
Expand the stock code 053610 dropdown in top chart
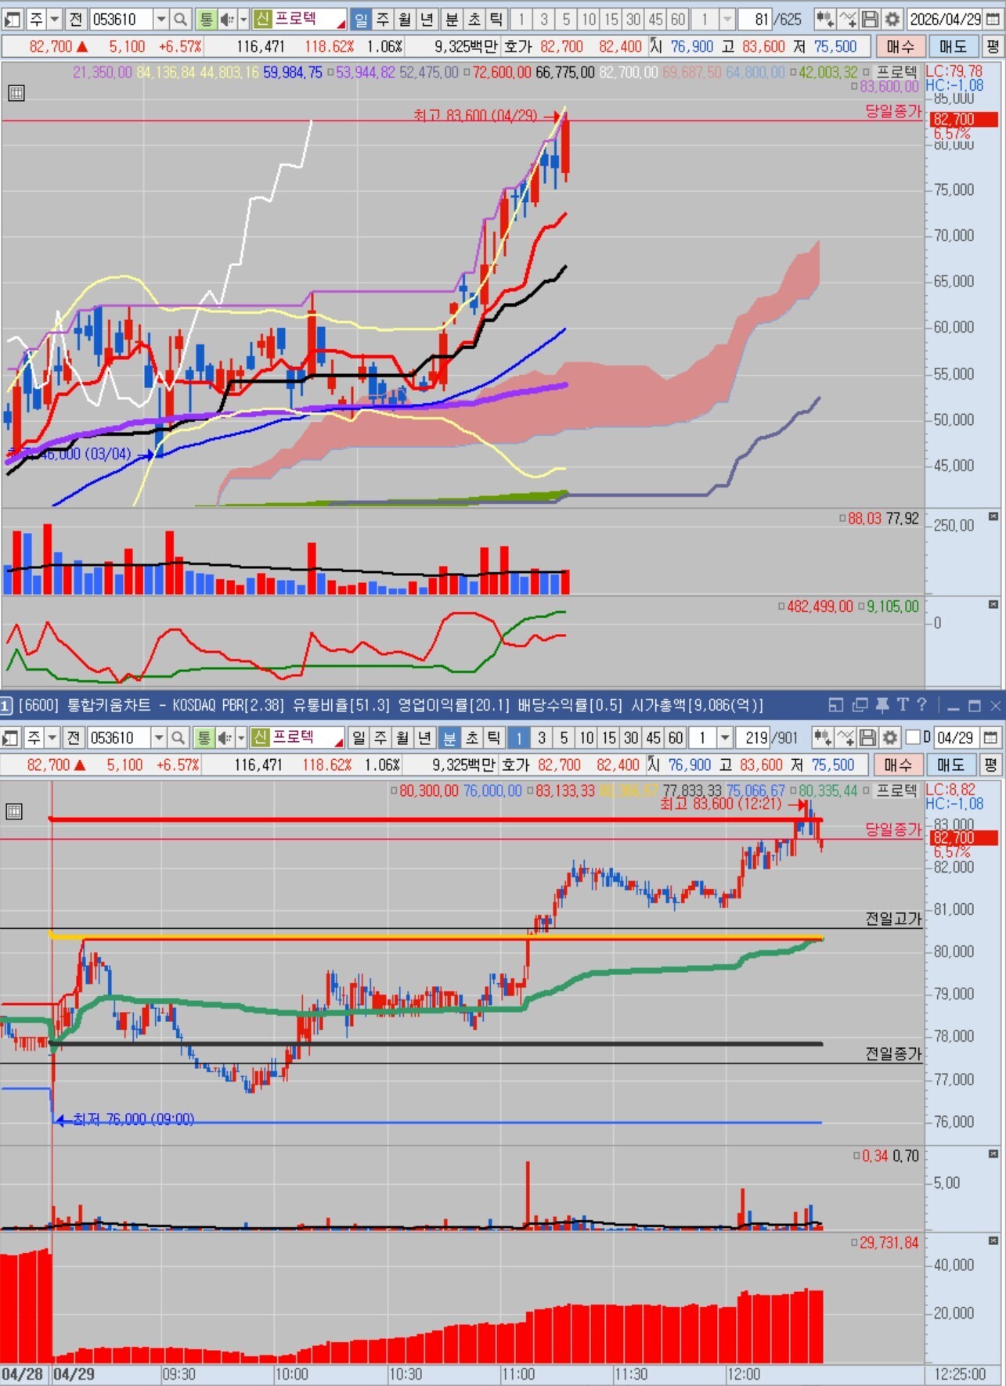coord(160,19)
